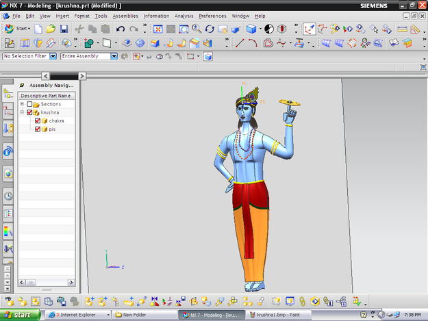Click the Mirror Assembly icon in bottom toolbar
The height and width of the screenshot is (321, 428).
154,301
